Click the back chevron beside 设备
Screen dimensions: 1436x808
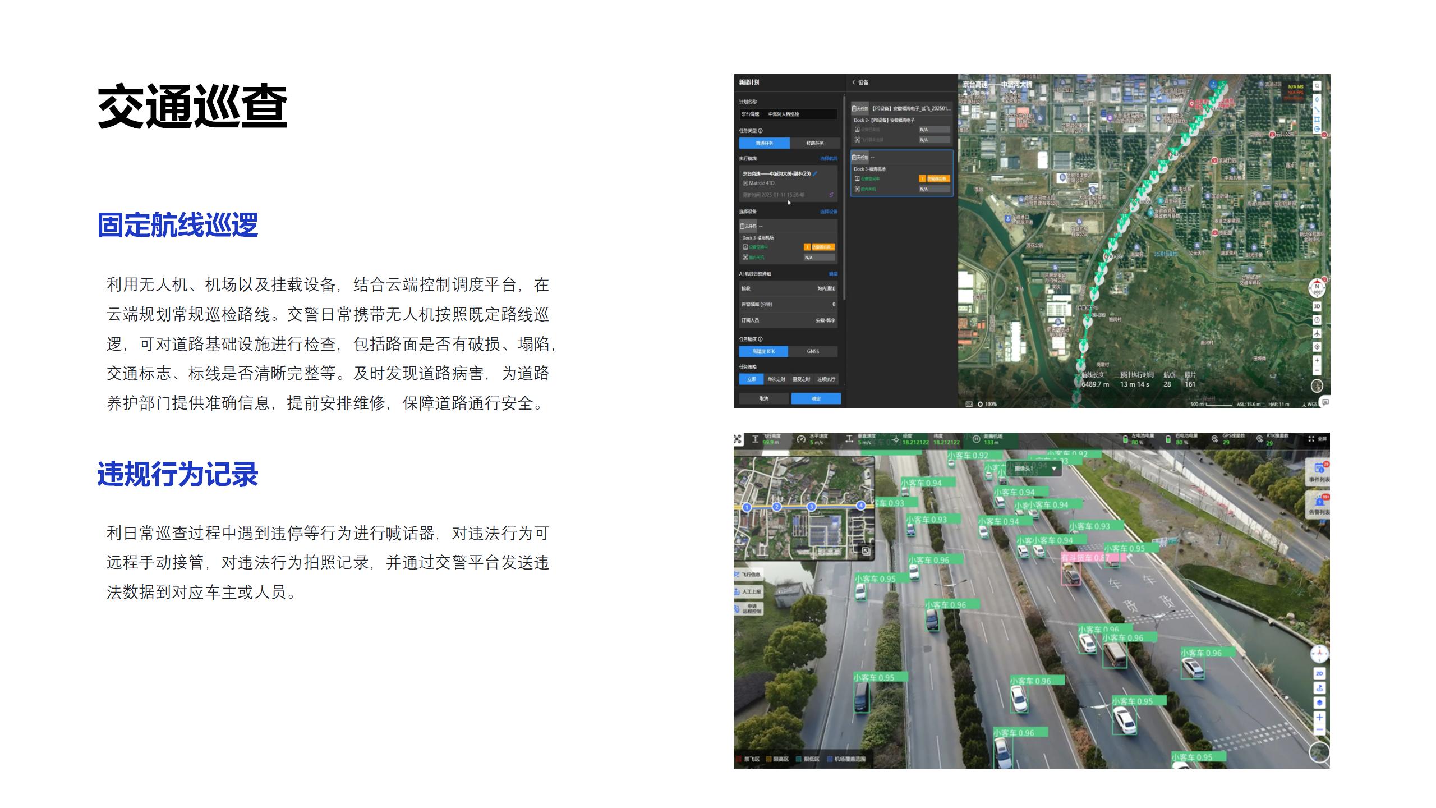click(x=854, y=82)
